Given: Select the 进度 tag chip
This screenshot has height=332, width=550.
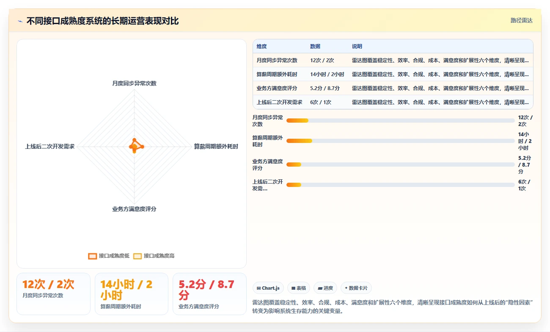Looking at the screenshot, I should [x=325, y=288].
